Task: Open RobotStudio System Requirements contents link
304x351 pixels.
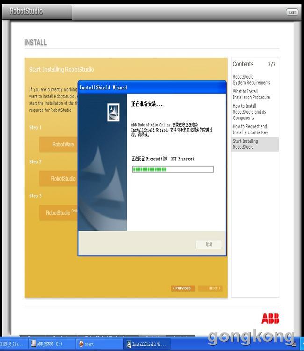Action: [x=252, y=80]
